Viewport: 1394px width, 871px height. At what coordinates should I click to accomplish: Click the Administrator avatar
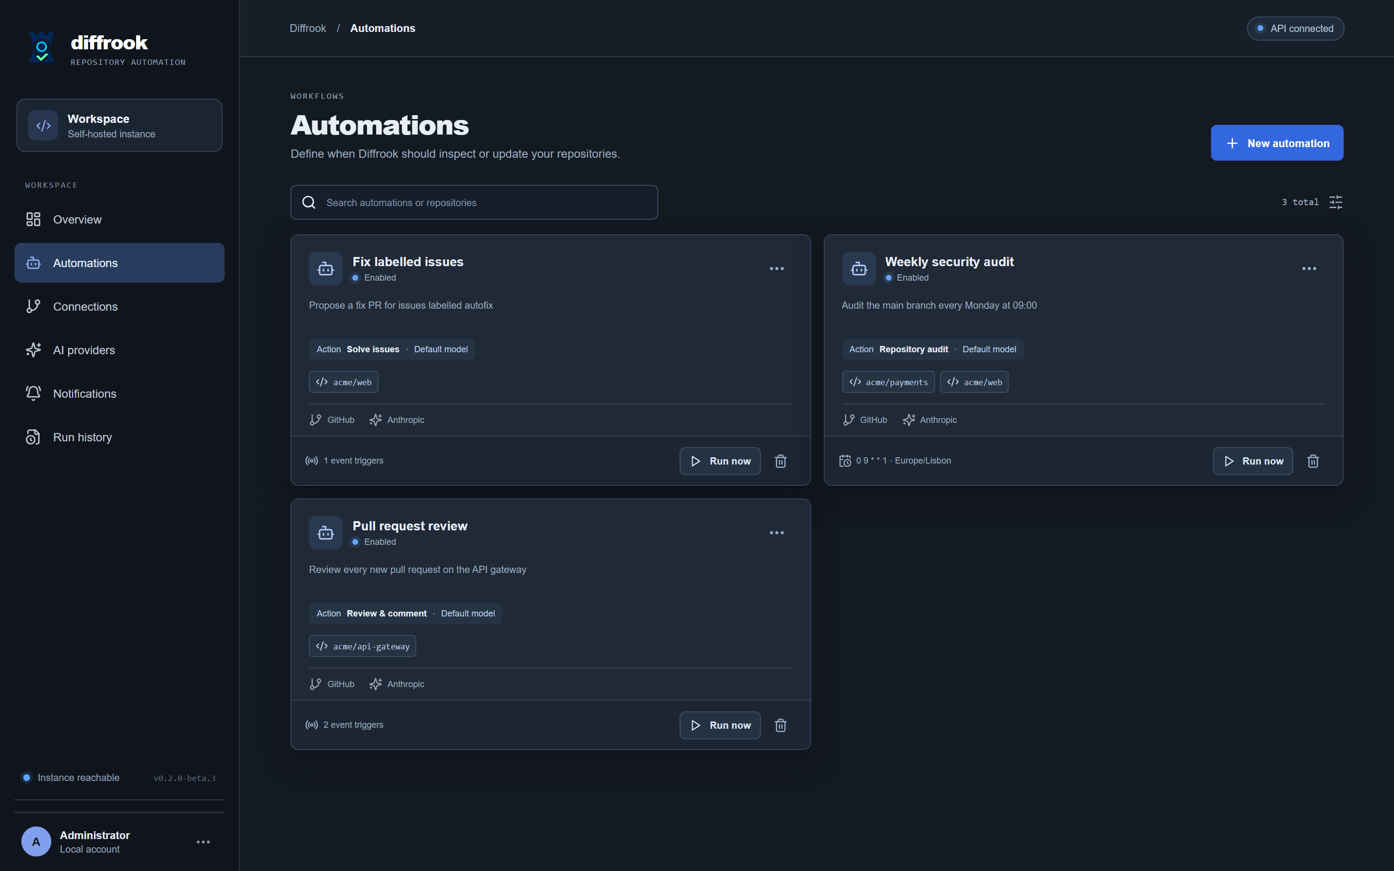(x=36, y=841)
